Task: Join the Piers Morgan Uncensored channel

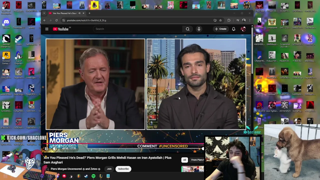Action: (x=109, y=169)
